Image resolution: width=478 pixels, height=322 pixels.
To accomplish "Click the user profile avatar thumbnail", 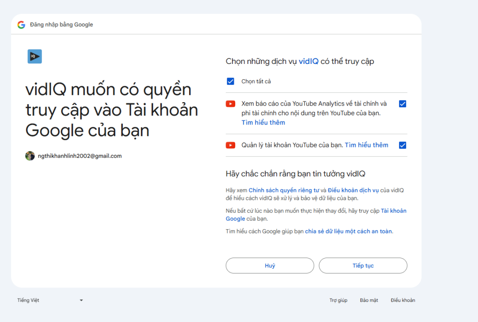I will (30, 156).
